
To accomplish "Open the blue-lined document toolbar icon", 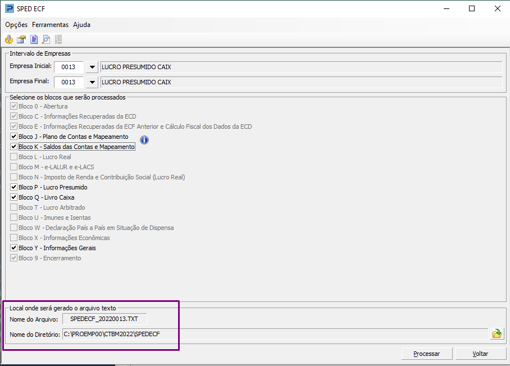I will (34, 39).
